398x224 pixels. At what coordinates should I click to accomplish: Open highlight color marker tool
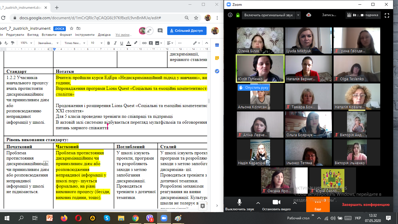[135, 43]
